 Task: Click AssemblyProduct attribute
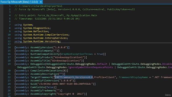tap(41, 57)
